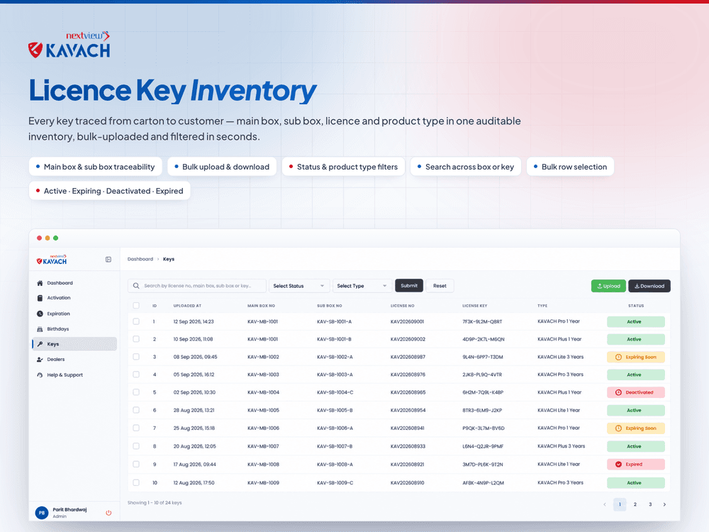Open Dashboard in the sidebar menu
Screen dimensions: 709x532
pos(74,283)
